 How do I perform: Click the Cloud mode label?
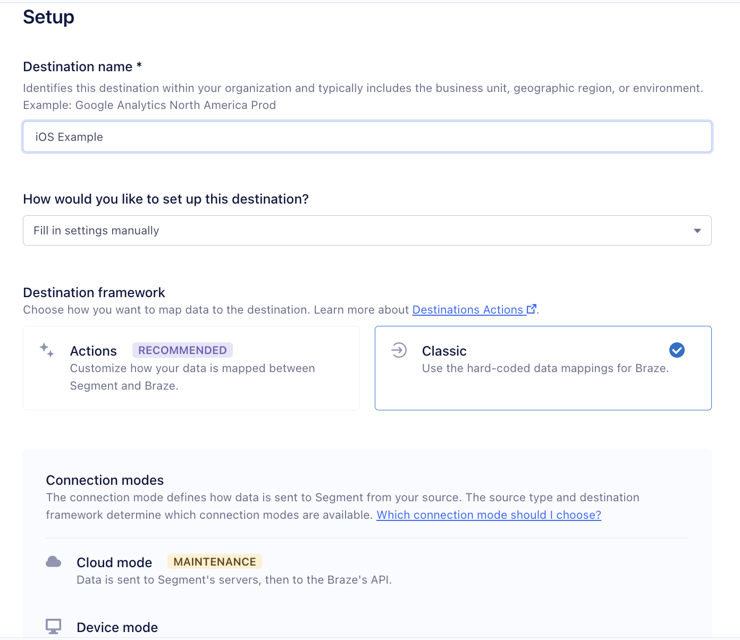pos(114,562)
